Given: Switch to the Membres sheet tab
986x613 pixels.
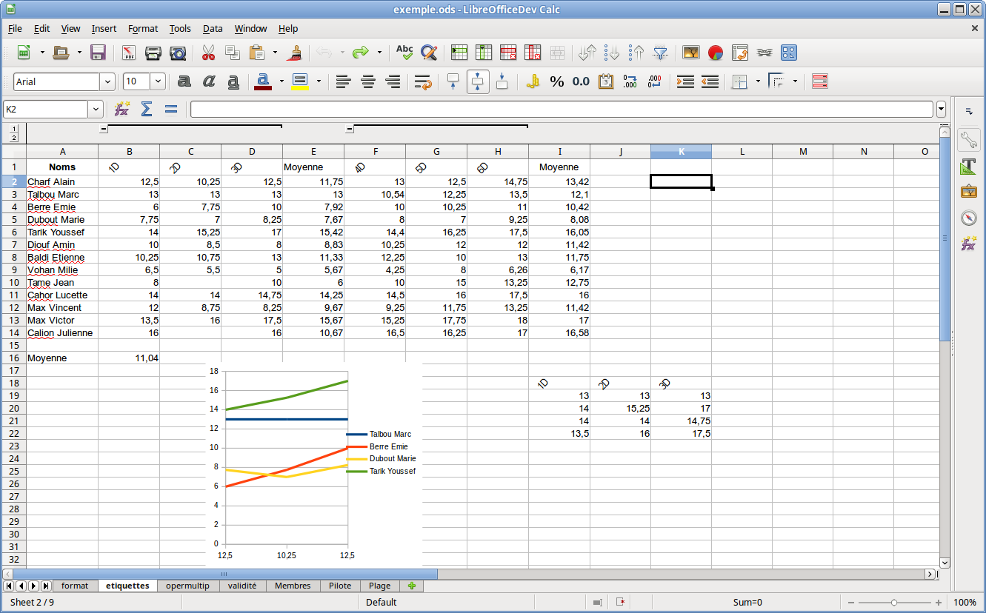Looking at the screenshot, I should (x=293, y=586).
